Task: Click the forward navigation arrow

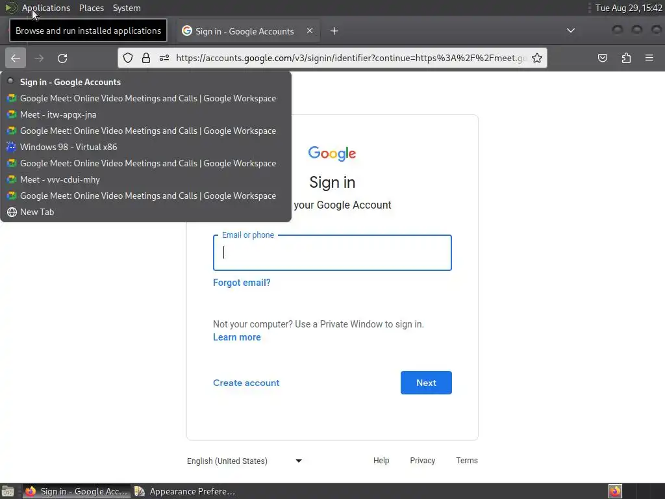Action: [39, 58]
